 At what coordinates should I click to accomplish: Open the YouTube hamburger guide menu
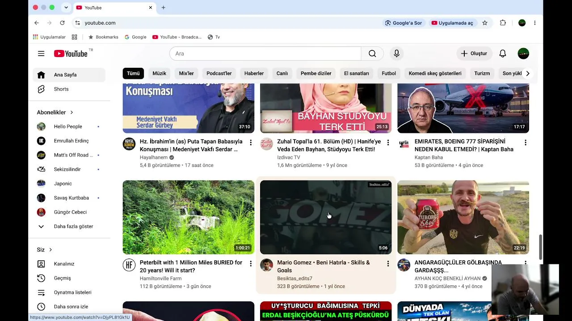[41, 53]
